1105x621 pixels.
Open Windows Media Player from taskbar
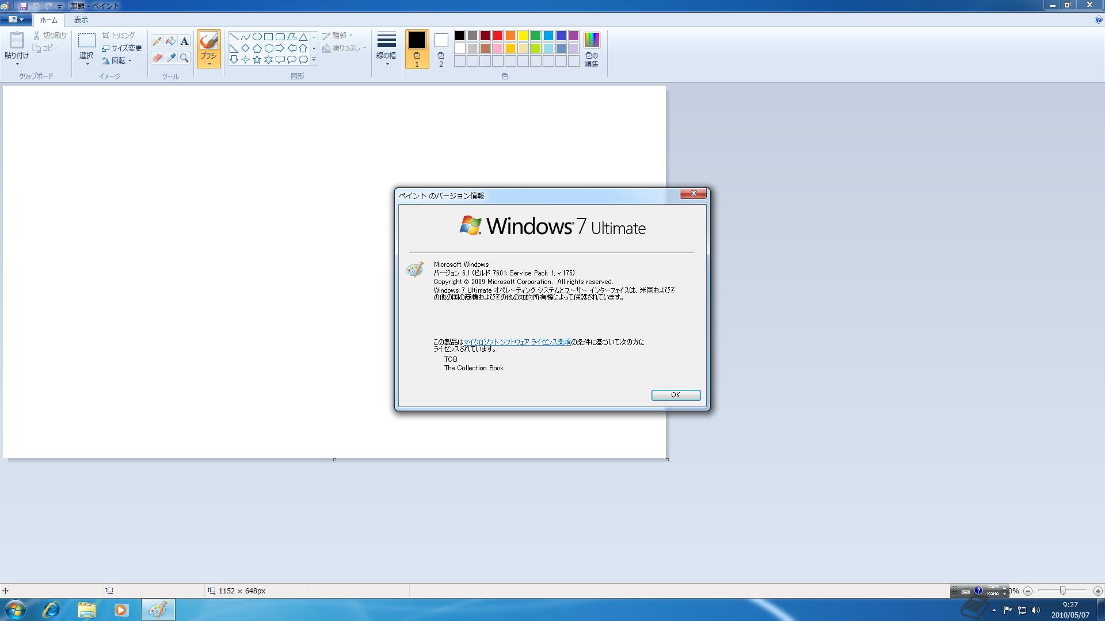pos(121,609)
